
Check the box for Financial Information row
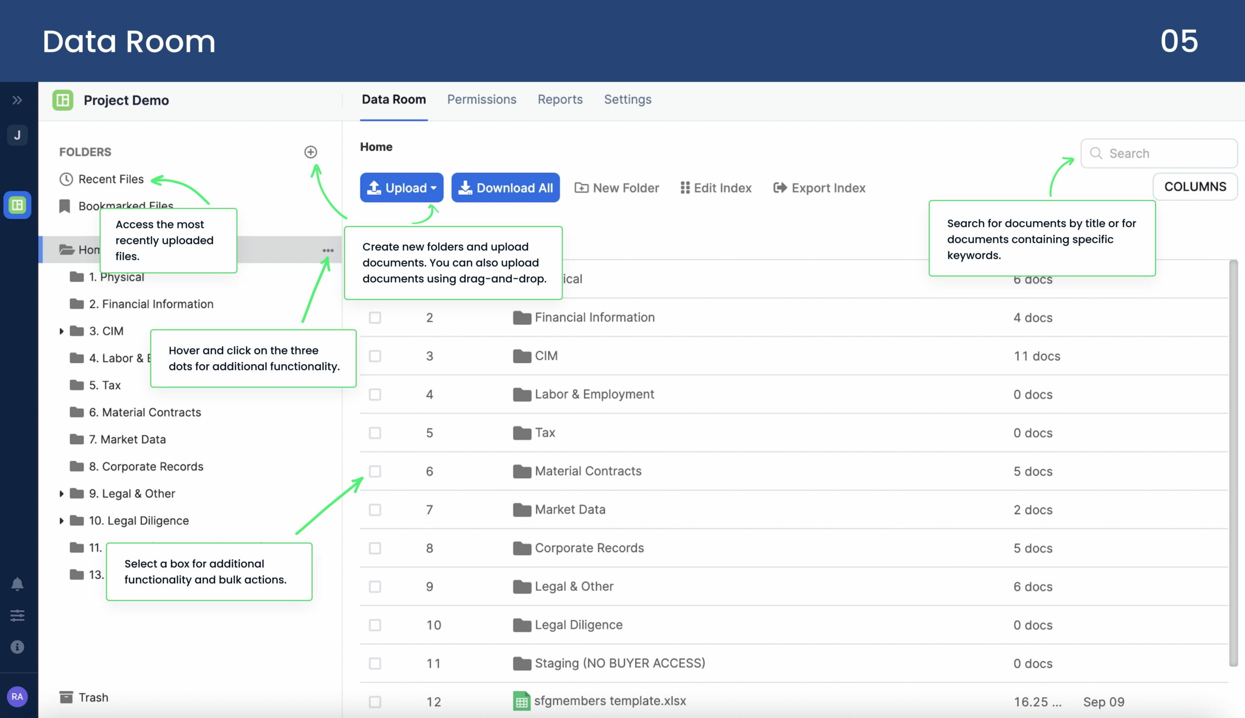375,318
